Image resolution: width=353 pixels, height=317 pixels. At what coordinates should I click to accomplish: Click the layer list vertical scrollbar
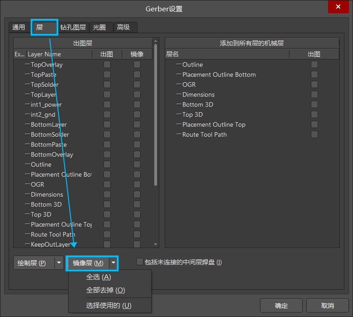coord(156,114)
